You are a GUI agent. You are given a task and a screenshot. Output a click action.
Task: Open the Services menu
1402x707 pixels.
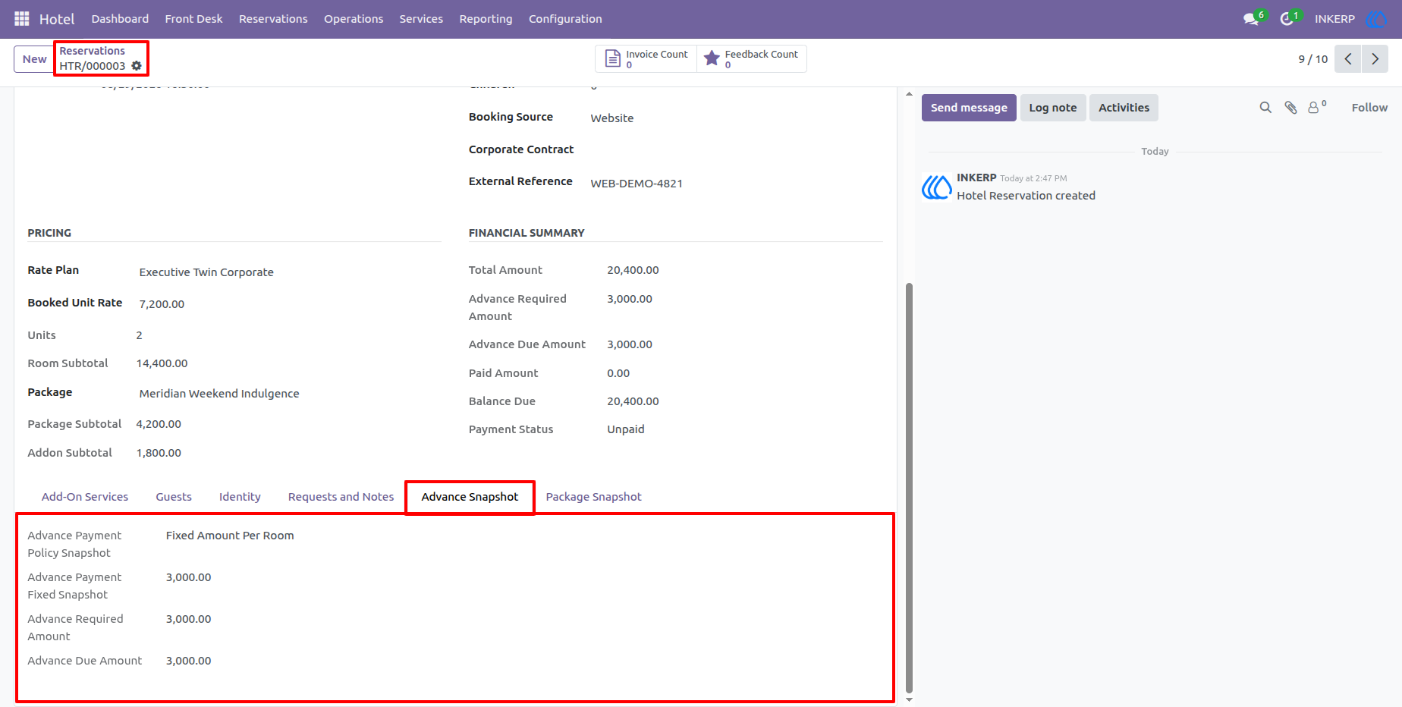tap(421, 19)
